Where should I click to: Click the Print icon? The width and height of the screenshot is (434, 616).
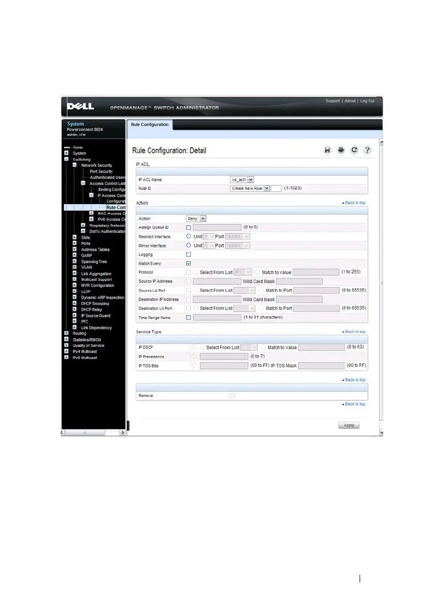click(x=340, y=150)
